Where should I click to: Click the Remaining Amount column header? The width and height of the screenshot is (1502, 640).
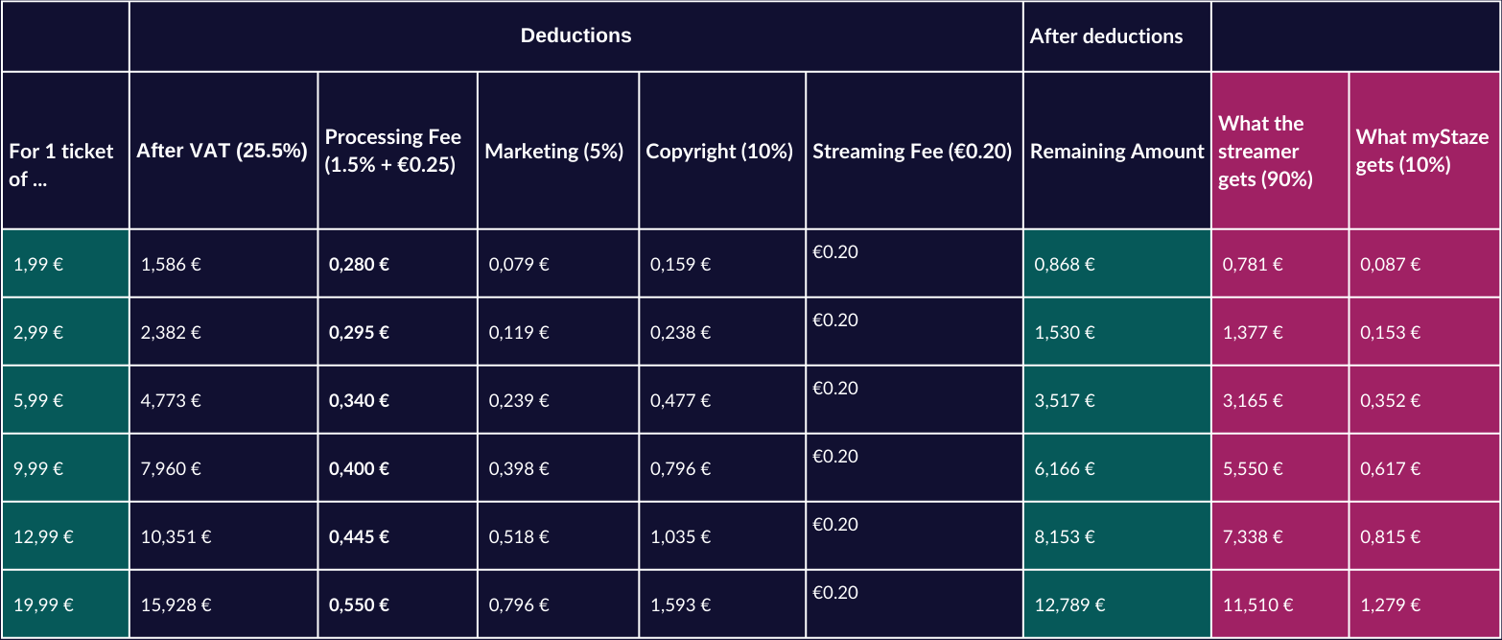(1116, 151)
